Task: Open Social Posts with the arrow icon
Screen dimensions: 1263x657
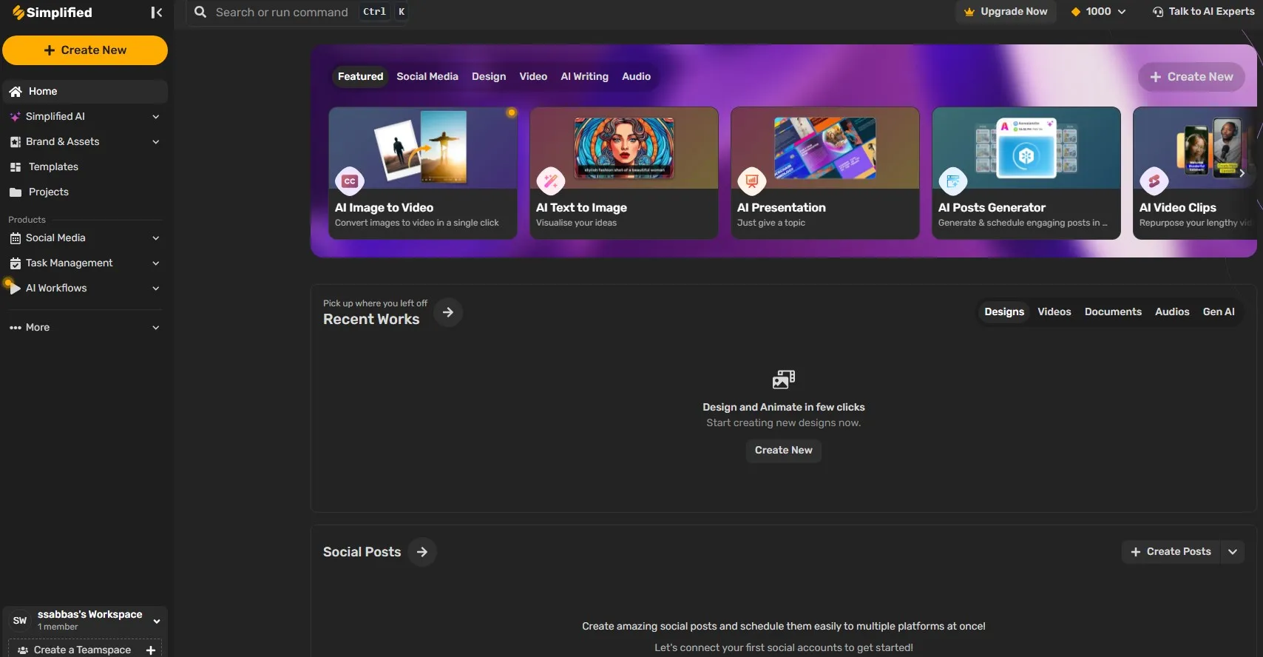Action: (x=422, y=552)
